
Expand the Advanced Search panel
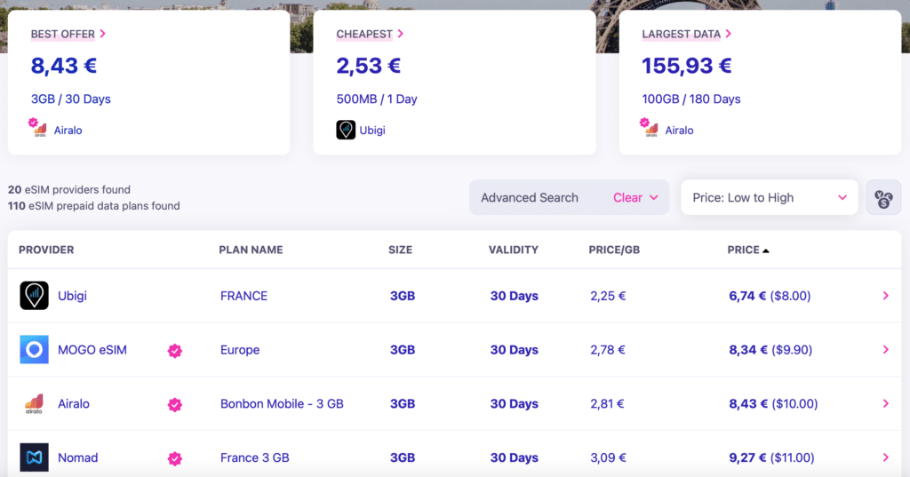tap(530, 198)
